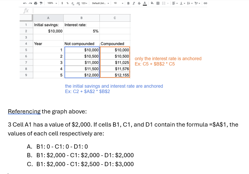249x174 pixels.
Task: Open the text color picker
Action: pos(145,3)
